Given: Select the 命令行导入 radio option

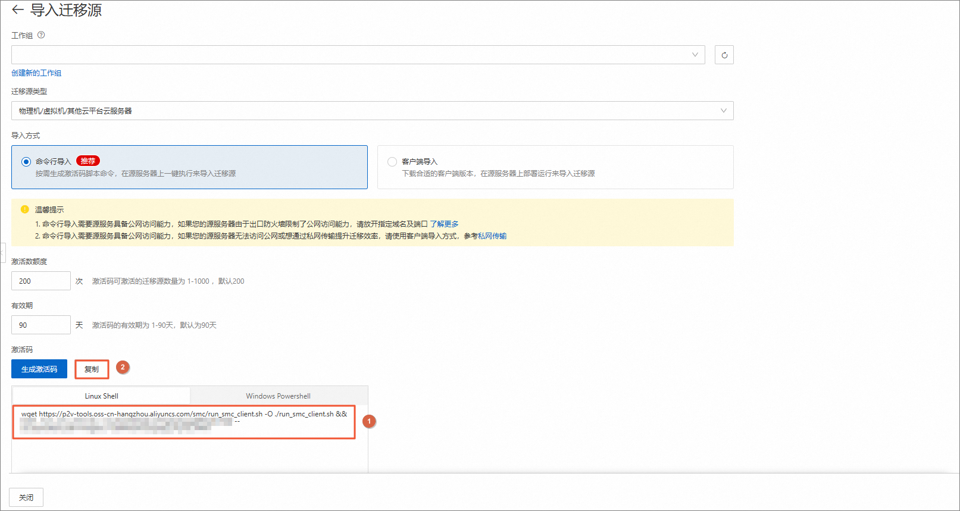Looking at the screenshot, I should click(x=26, y=162).
